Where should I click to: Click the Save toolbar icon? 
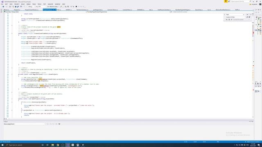[x=16, y=7]
